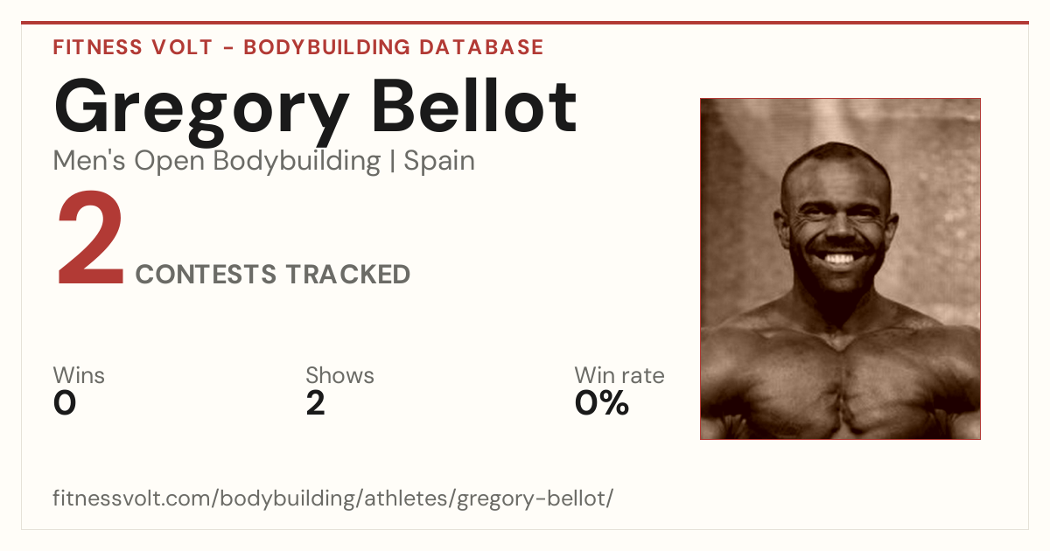Click the word DATABASE in the header

481,47
